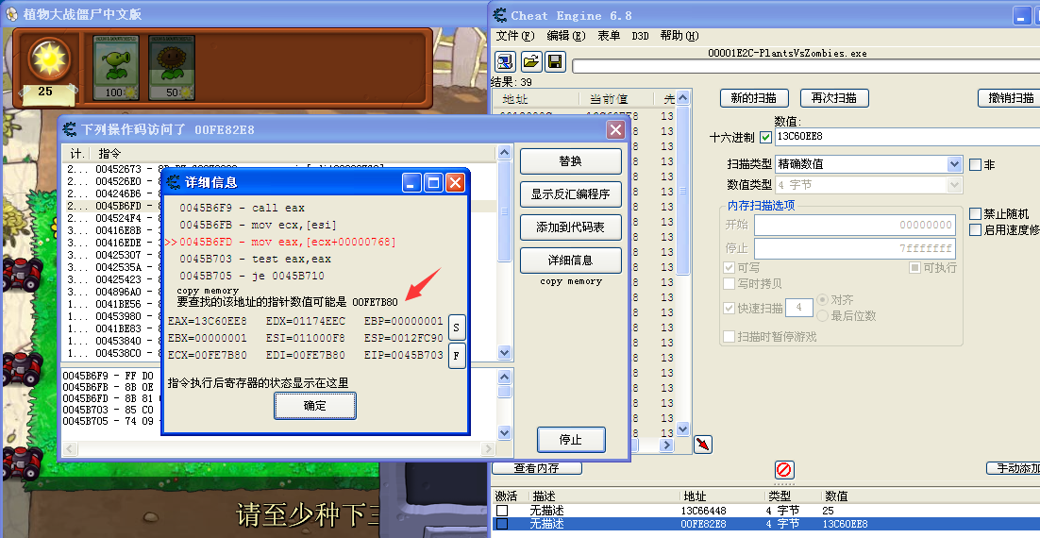Click the scan results horizontal right arrow
This screenshot has width=1040, height=538.
pos(667,445)
